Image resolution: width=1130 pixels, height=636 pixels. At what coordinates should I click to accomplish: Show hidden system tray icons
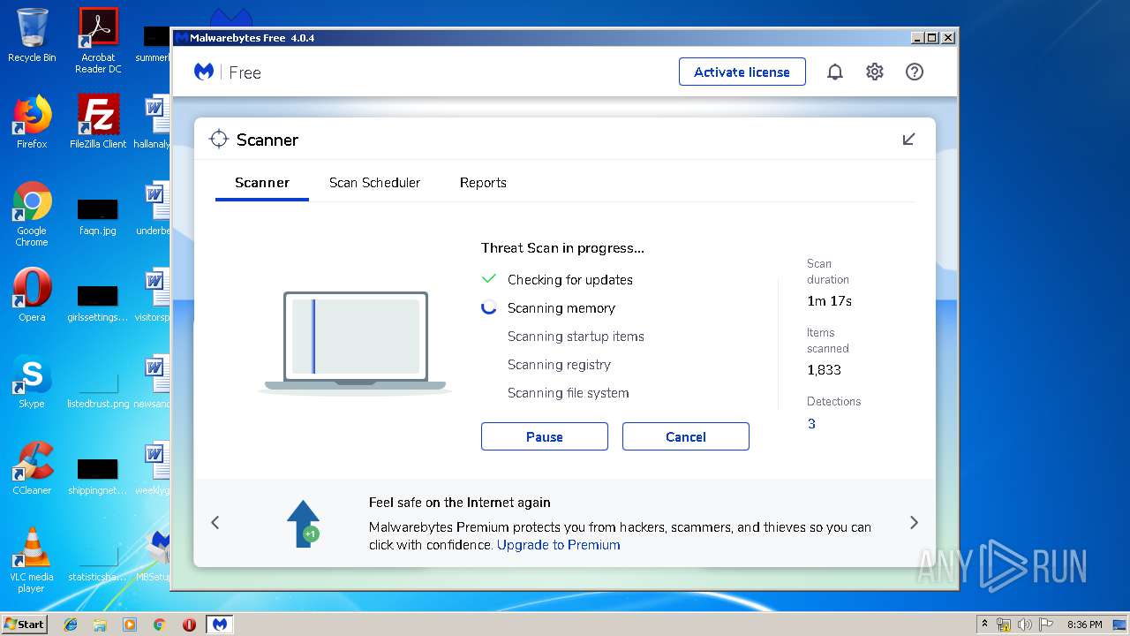pos(984,625)
